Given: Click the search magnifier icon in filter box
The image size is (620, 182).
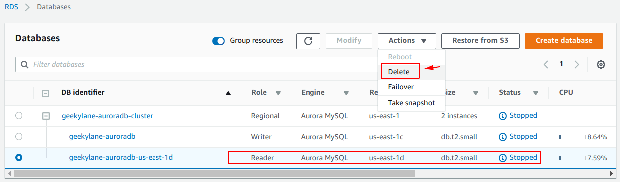Looking at the screenshot, I should coord(24,65).
